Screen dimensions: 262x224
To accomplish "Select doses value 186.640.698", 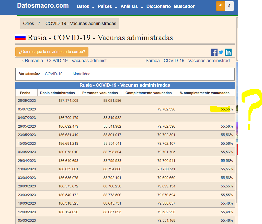I will pos(68,161).
